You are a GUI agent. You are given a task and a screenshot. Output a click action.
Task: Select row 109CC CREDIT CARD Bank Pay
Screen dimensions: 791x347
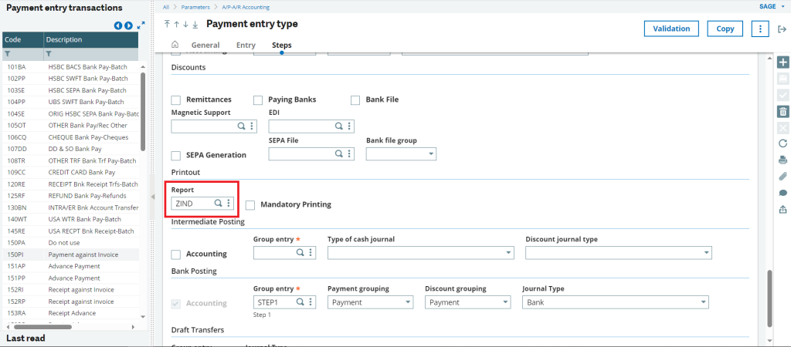(70, 172)
